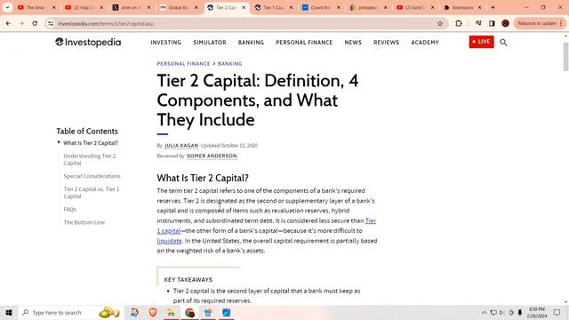Screen dimensions: 569x320
Task: Open the Extensions puzzle icon
Action: coord(459,23)
